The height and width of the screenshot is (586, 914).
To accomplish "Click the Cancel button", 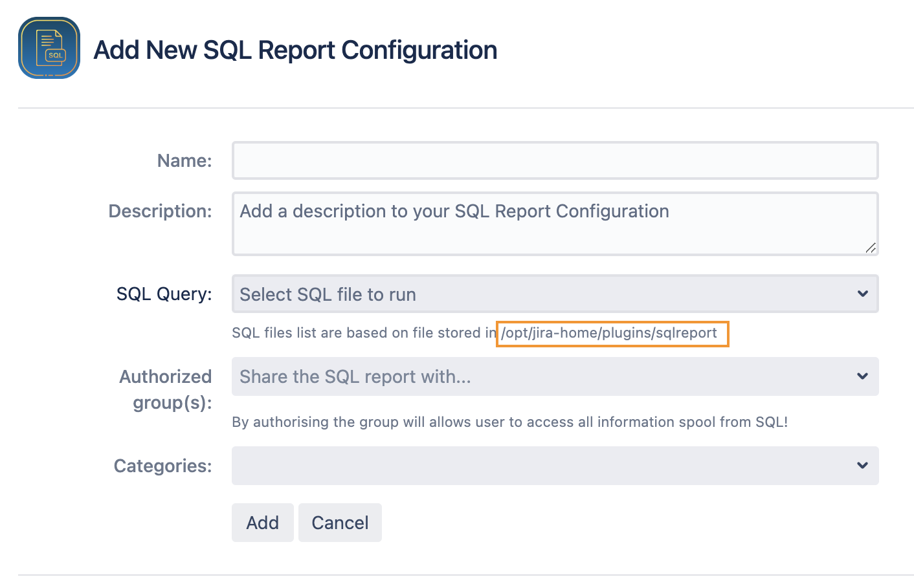I will pos(340,522).
